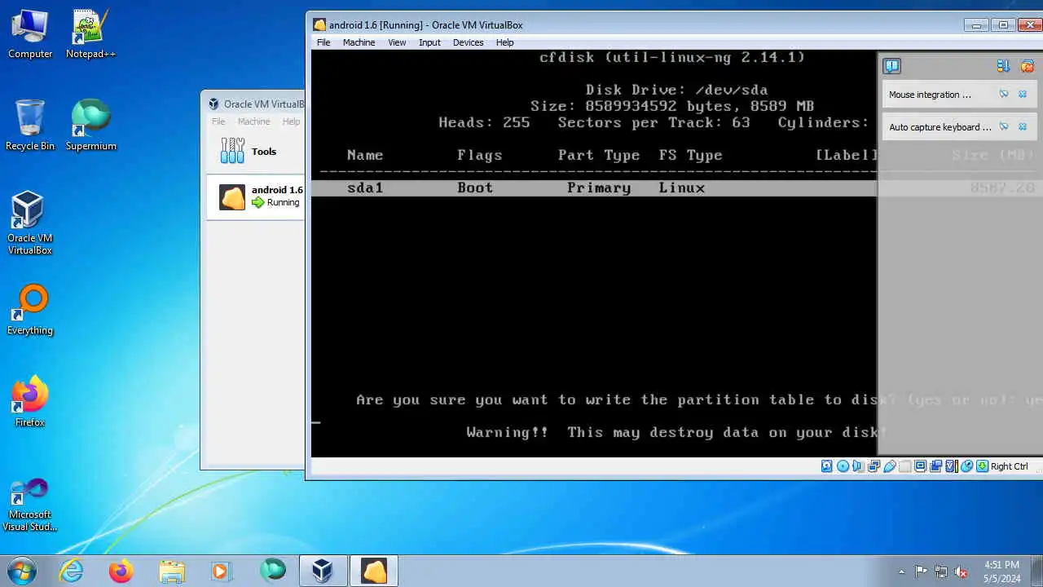
Task: Select the Oracle VM VirtualBox desktop shortcut
Action: pyautogui.click(x=30, y=223)
